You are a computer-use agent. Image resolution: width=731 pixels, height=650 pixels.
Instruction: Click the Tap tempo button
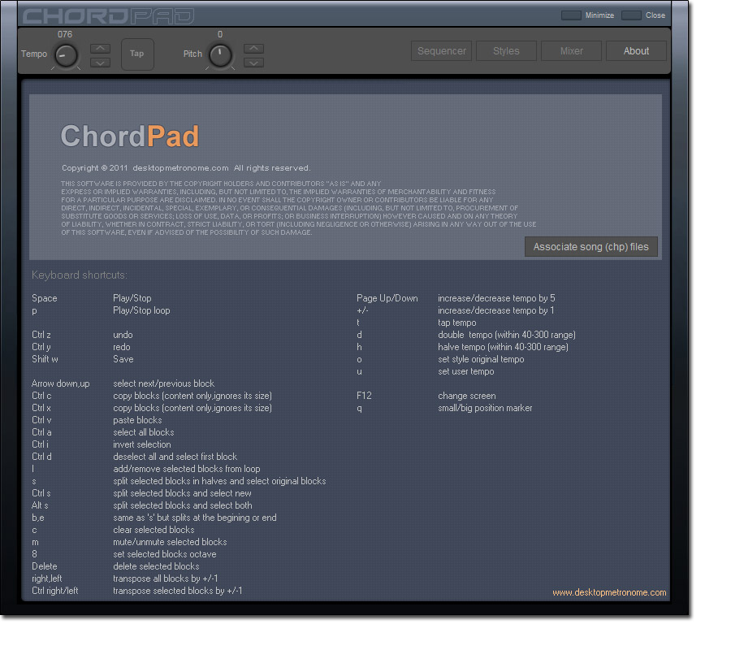[x=137, y=54]
